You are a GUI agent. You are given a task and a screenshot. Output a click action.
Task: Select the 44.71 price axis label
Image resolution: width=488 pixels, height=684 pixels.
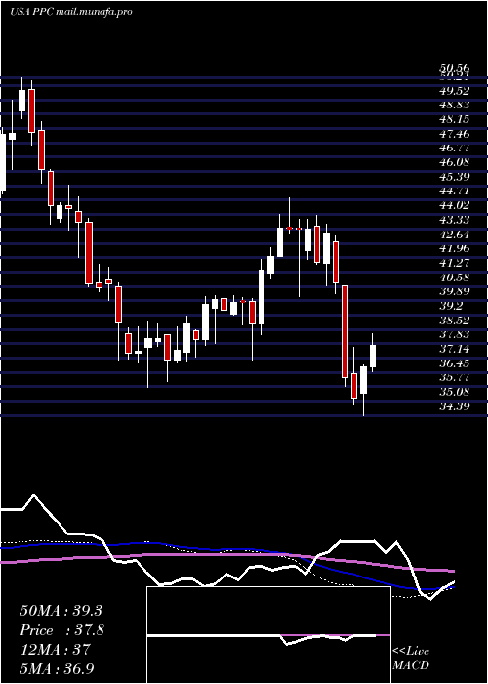tap(455, 192)
